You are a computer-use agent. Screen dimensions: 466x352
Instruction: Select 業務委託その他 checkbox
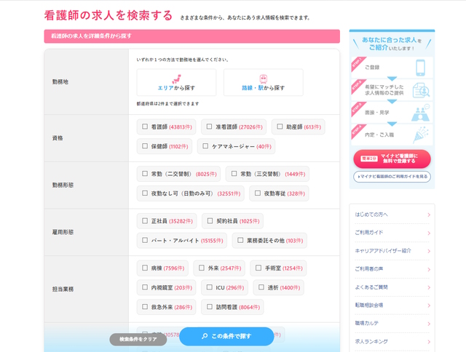click(240, 241)
